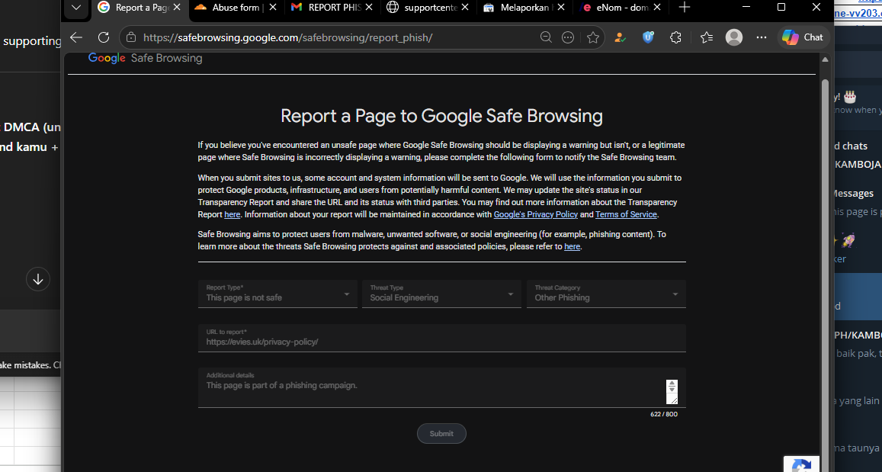Image resolution: width=882 pixels, height=472 pixels.
Task: Click the reCAPTCHA badge
Action: click(801, 464)
